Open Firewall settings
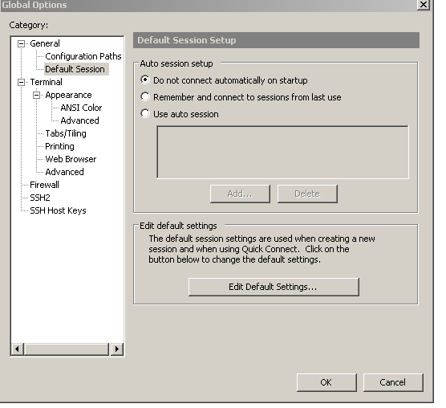This screenshot has height=408, width=446. pyautogui.click(x=44, y=185)
